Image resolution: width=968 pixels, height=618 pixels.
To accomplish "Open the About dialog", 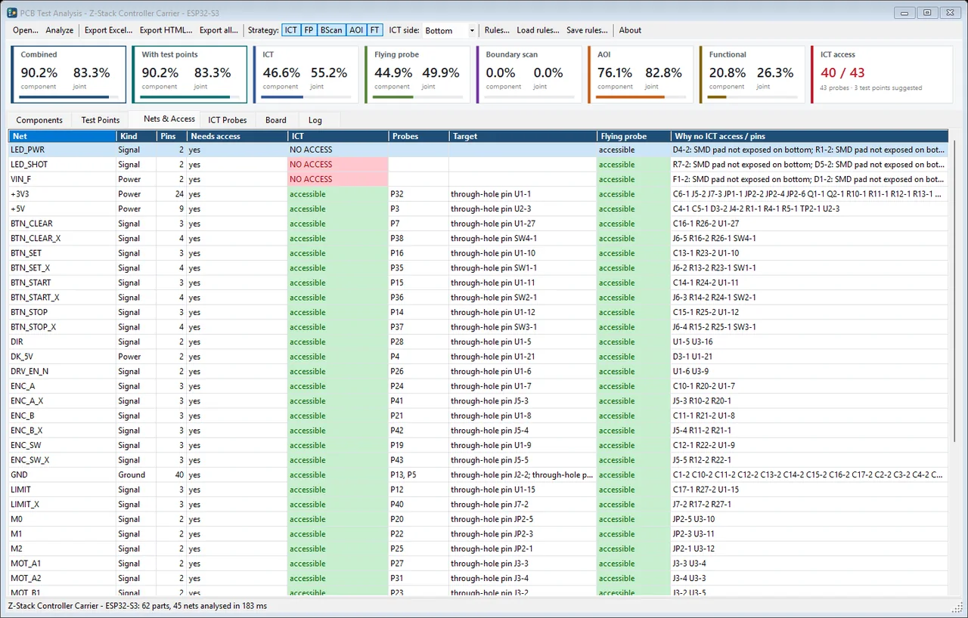I will [630, 30].
